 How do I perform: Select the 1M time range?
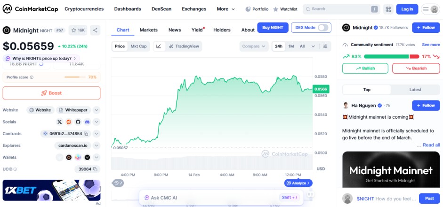tap(291, 46)
